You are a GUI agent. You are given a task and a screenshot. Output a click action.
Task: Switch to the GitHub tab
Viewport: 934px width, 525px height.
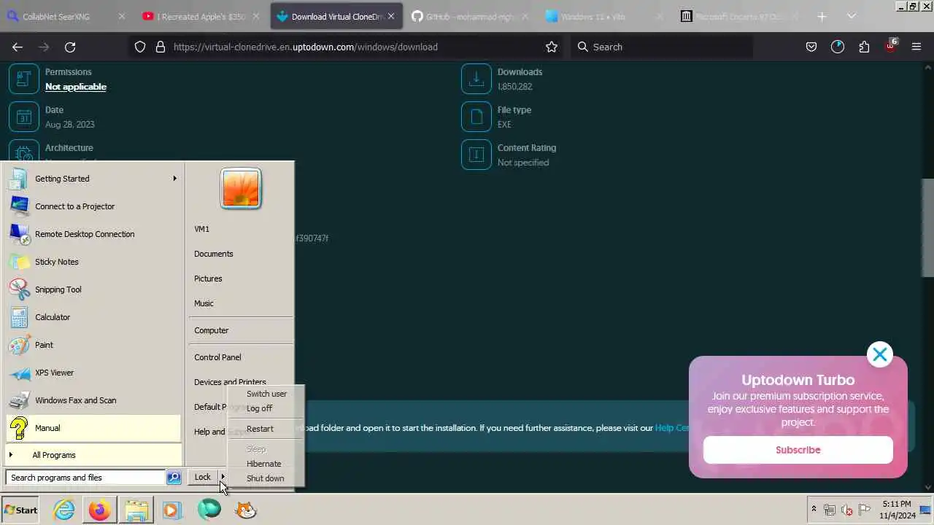pos(471,16)
